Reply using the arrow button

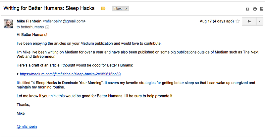(x=249, y=21)
